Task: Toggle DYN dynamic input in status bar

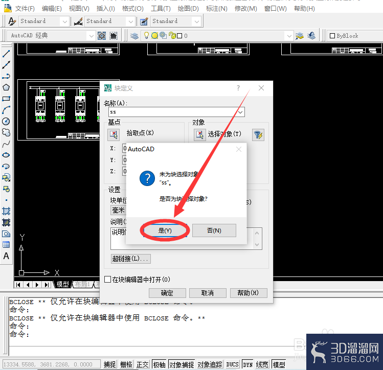Action: [x=247, y=364]
